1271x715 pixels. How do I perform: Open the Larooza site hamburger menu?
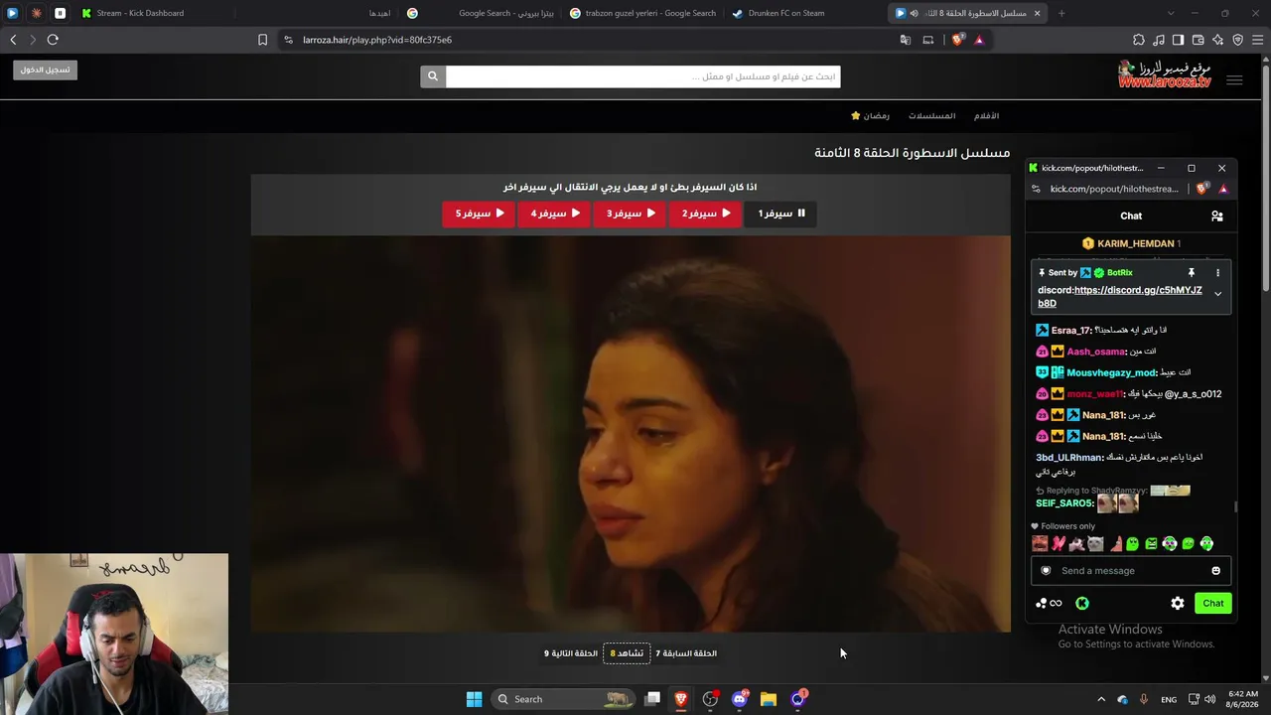(1234, 80)
